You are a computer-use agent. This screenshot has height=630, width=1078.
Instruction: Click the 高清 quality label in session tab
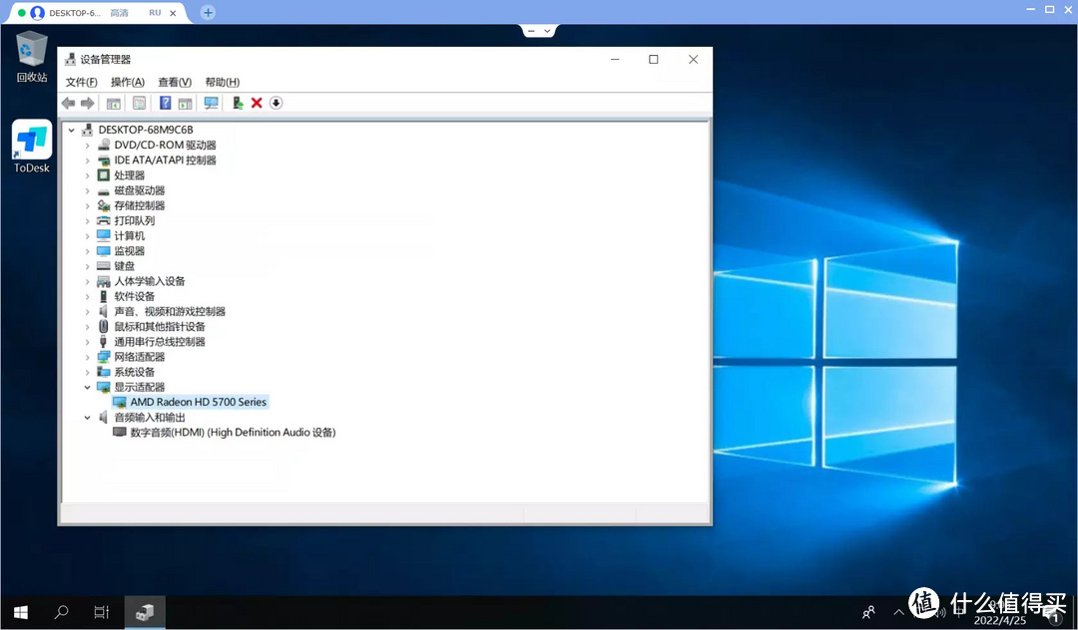(x=120, y=13)
